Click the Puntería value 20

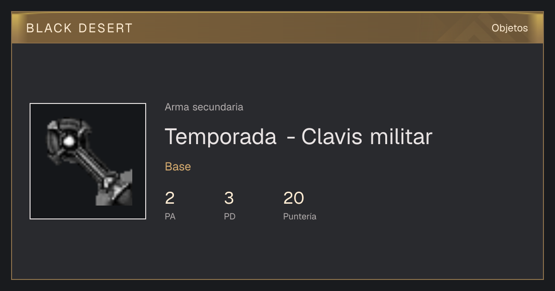(294, 198)
